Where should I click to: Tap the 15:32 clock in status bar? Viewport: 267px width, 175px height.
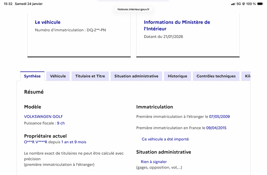point(8,4)
